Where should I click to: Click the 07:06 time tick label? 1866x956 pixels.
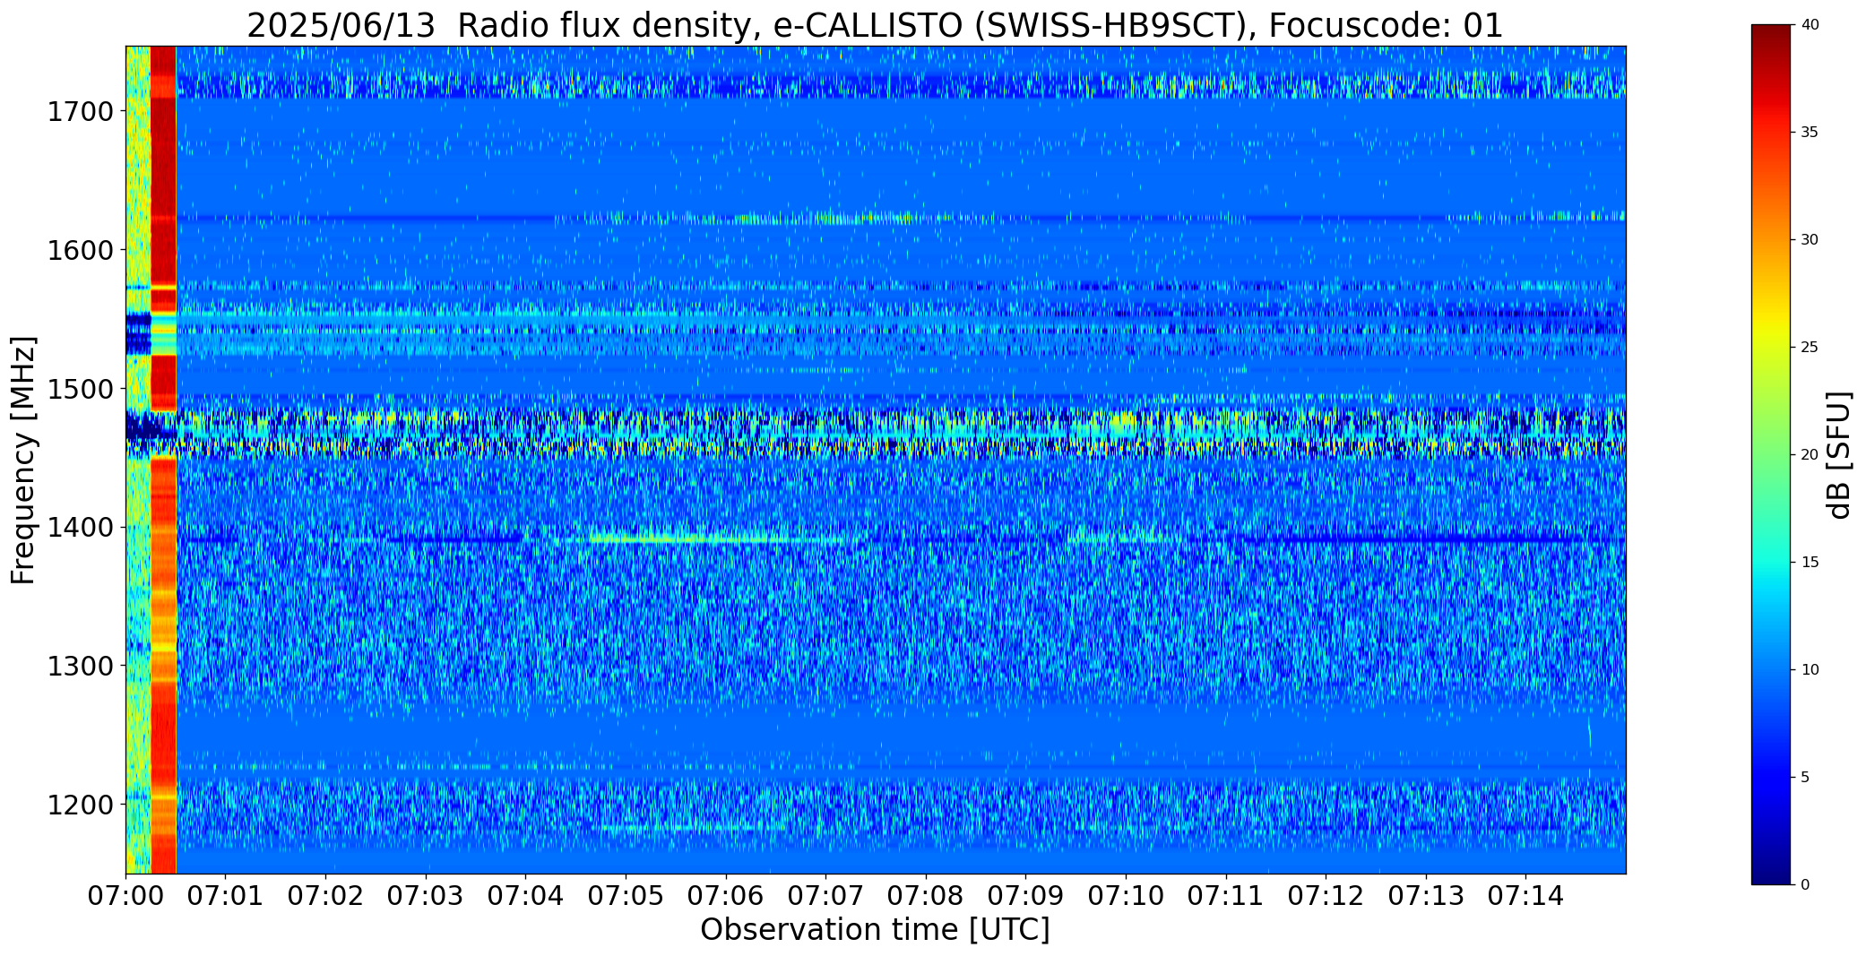coord(726,896)
